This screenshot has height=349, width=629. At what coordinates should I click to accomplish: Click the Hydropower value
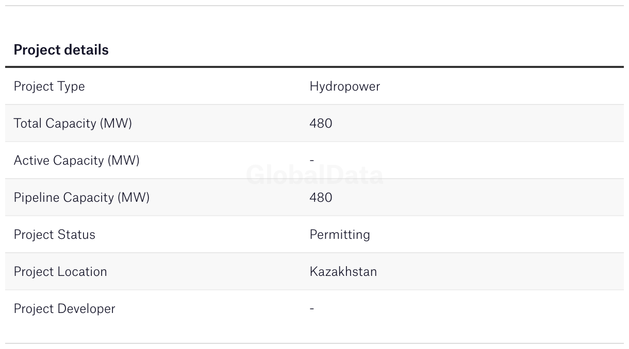click(344, 86)
